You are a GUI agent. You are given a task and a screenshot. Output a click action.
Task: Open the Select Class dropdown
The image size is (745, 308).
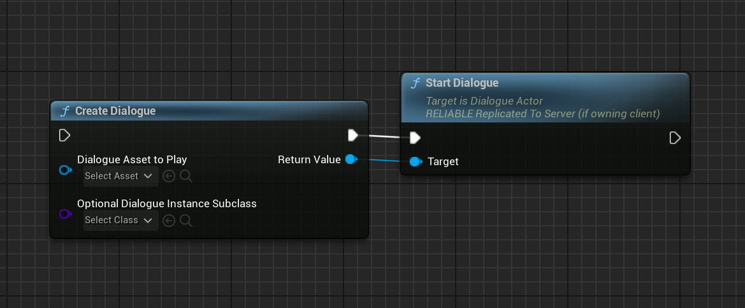coord(120,220)
